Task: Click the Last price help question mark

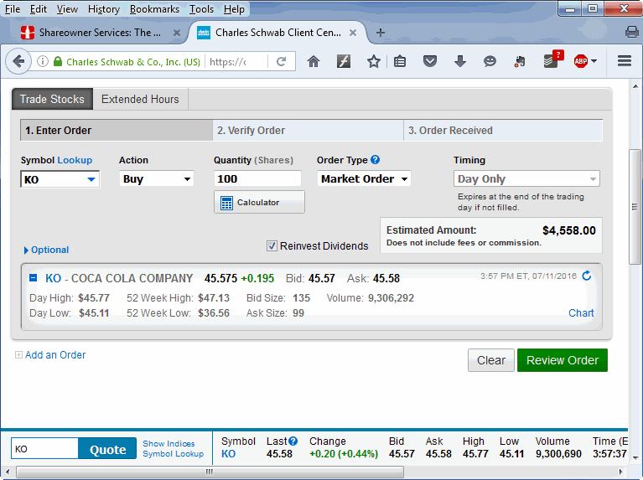Action: pos(293,441)
